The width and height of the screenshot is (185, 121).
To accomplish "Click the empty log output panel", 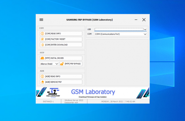I will 117,63.
